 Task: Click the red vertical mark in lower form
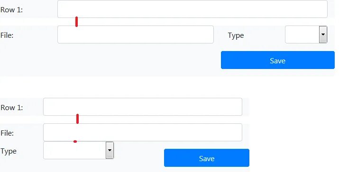78,119
